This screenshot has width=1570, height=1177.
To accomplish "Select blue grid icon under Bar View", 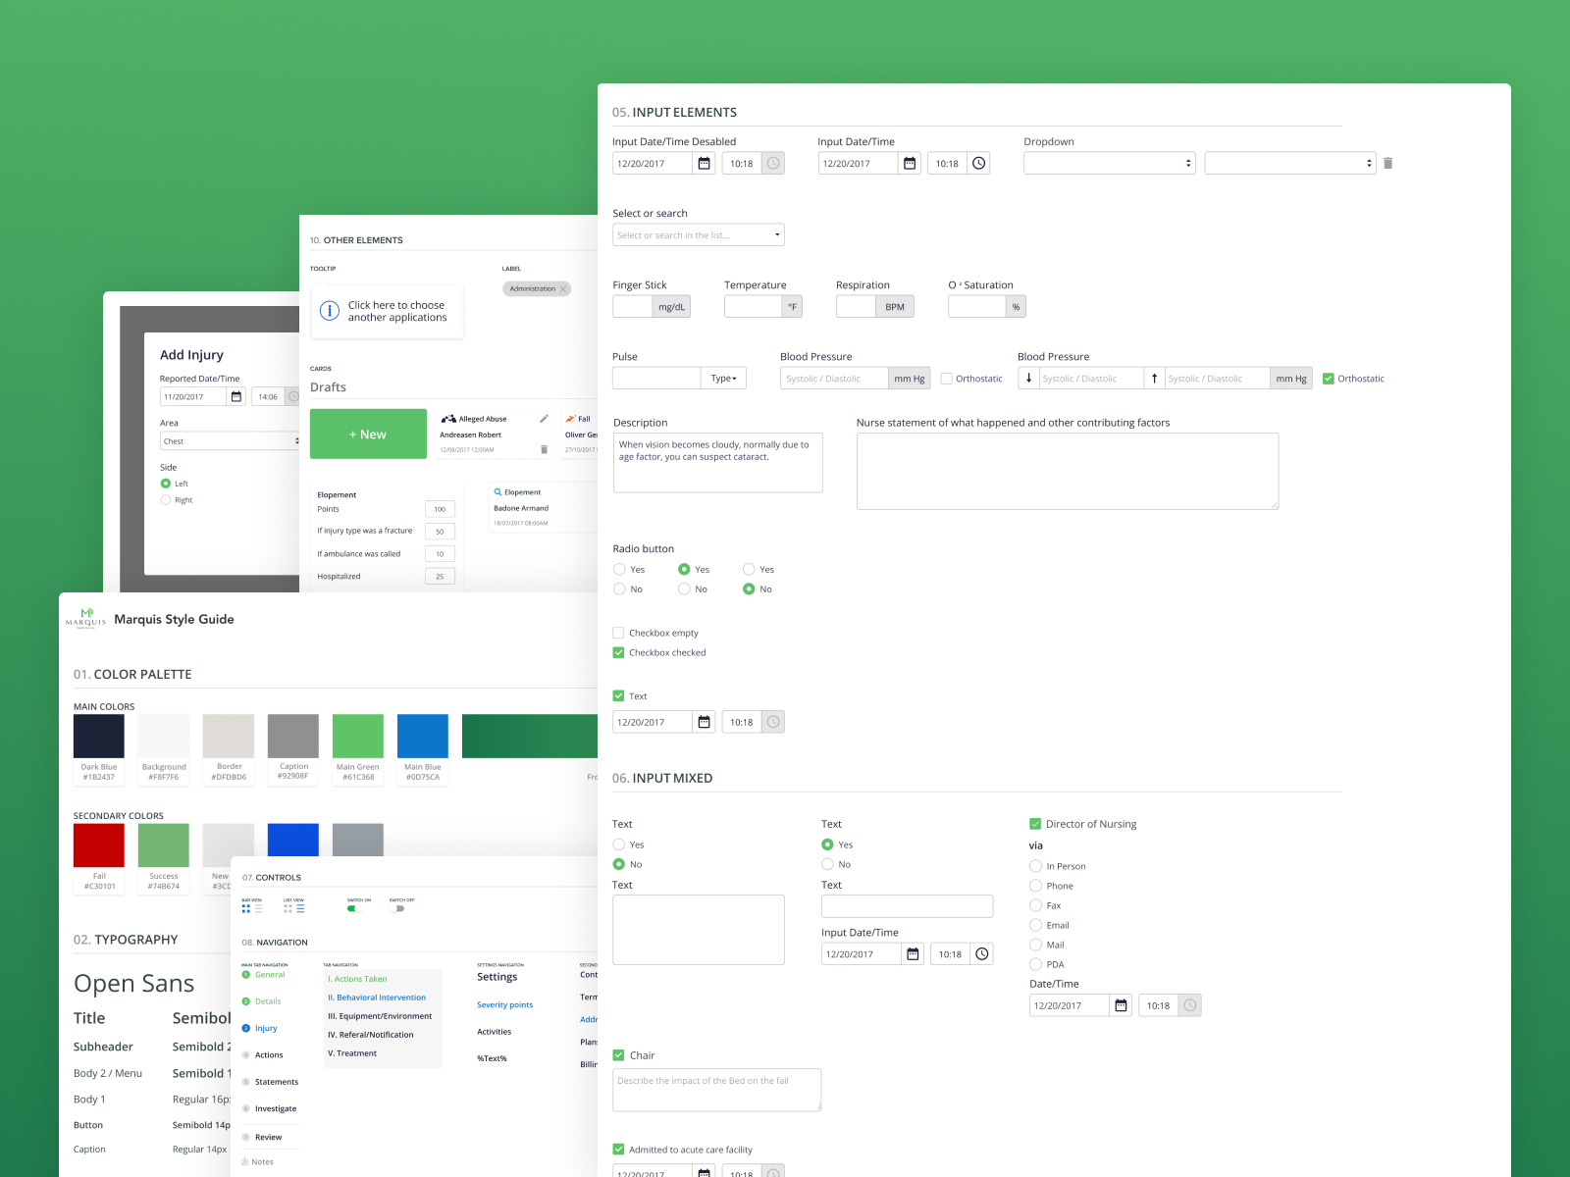I will click(x=246, y=908).
